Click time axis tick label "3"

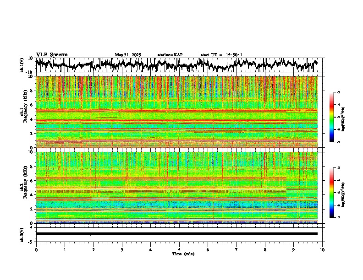122,250
